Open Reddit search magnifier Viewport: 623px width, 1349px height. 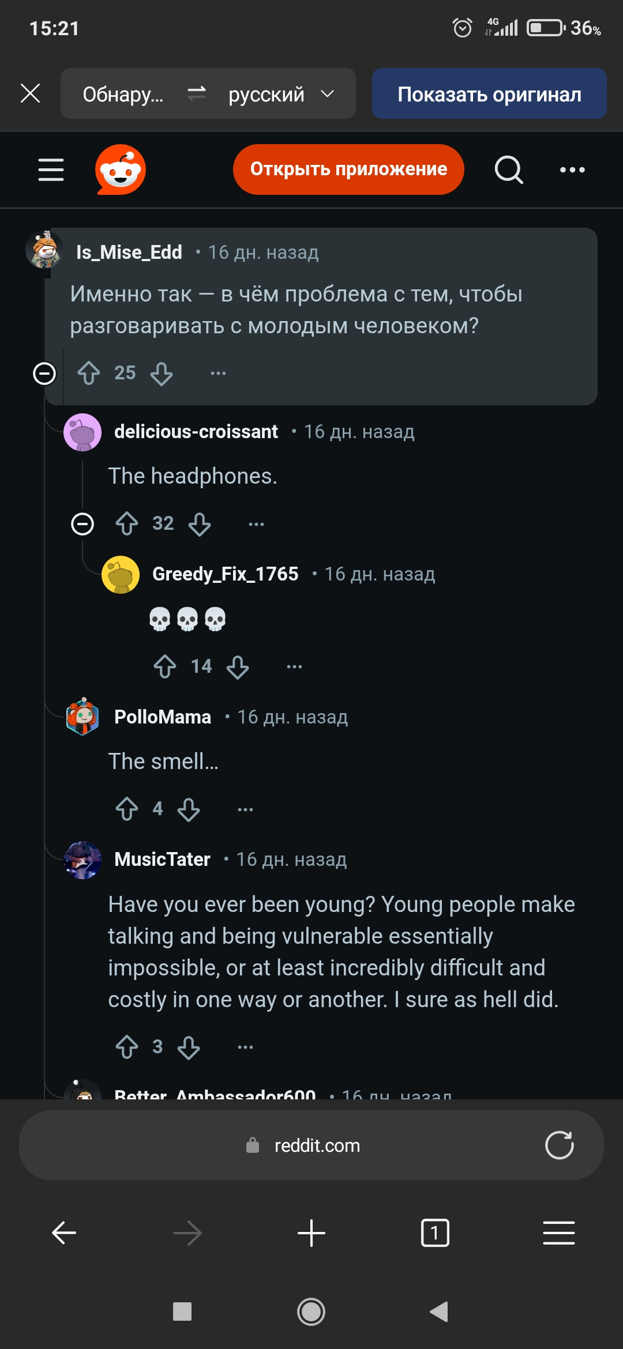pyautogui.click(x=508, y=169)
